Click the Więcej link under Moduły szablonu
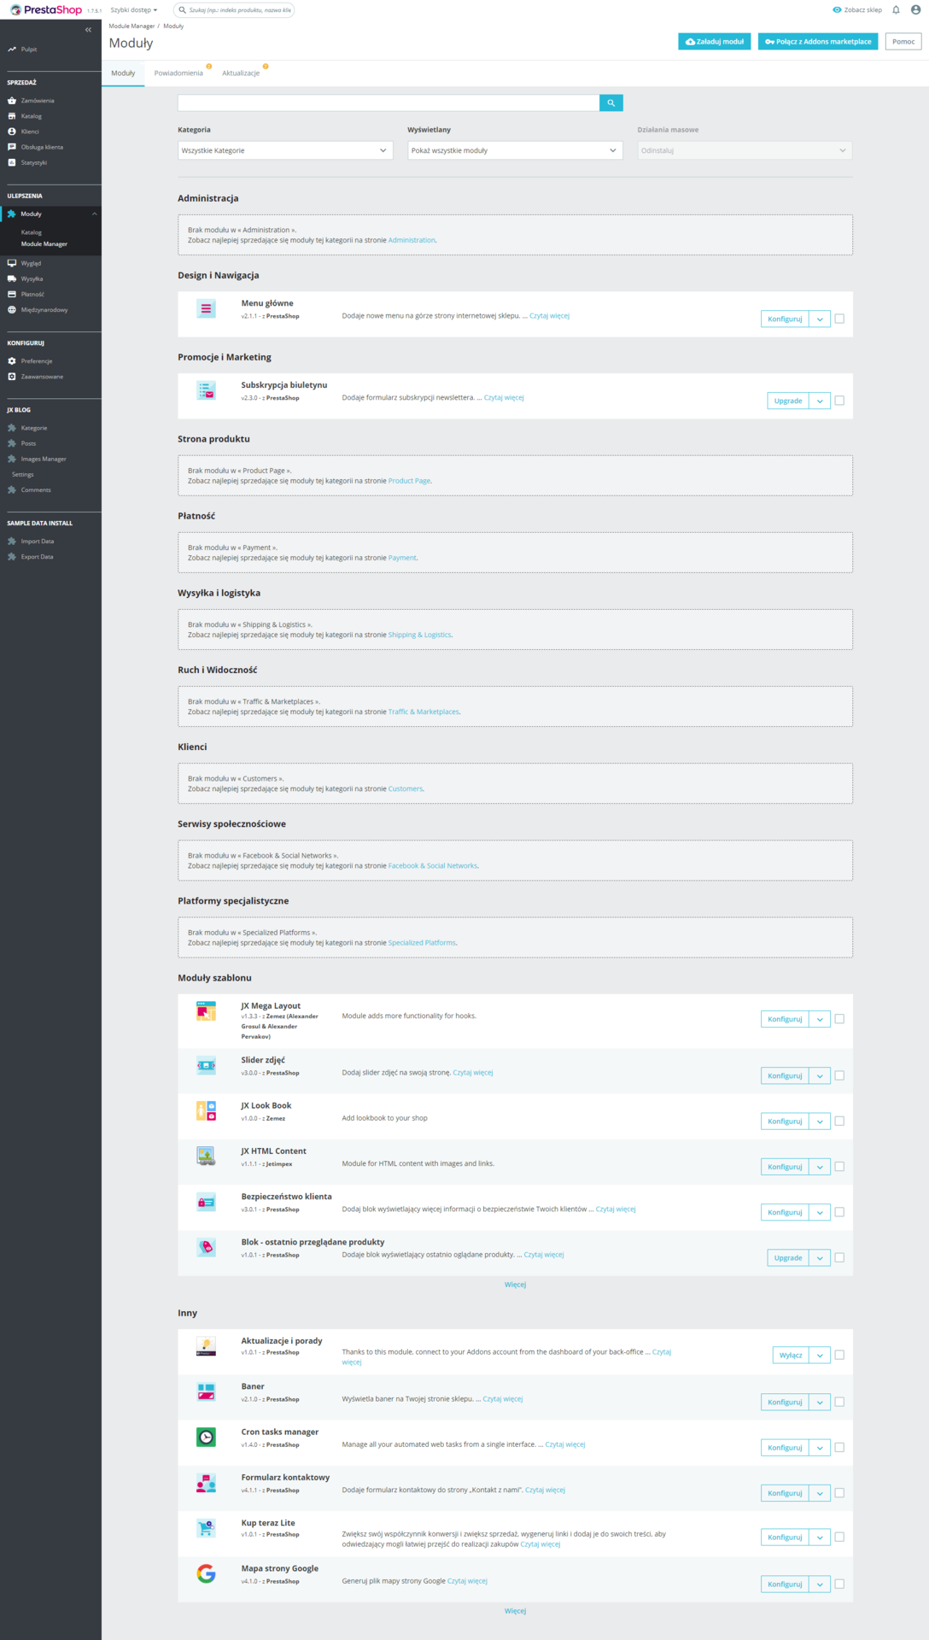The width and height of the screenshot is (929, 1640). click(x=515, y=1285)
